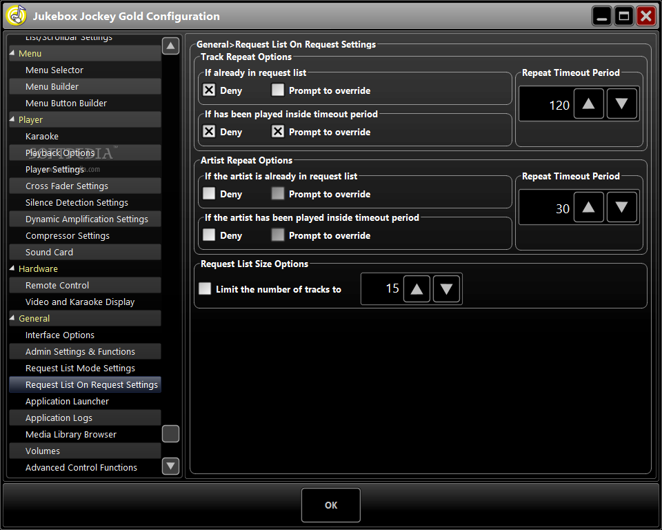This screenshot has height=530, width=662.
Task: Uncheck Prompt to override for played inside timeout
Action: coord(278,131)
